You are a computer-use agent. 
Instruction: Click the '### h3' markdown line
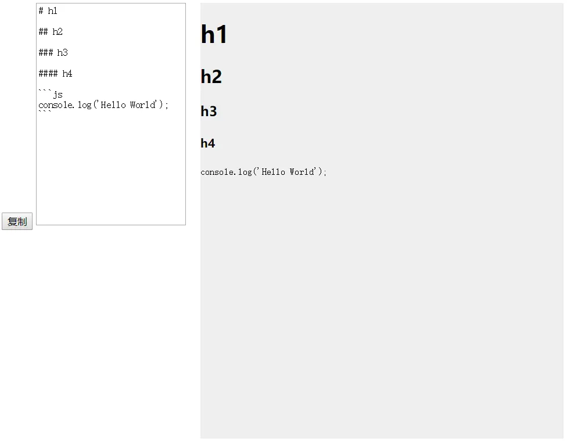[53, 53]
